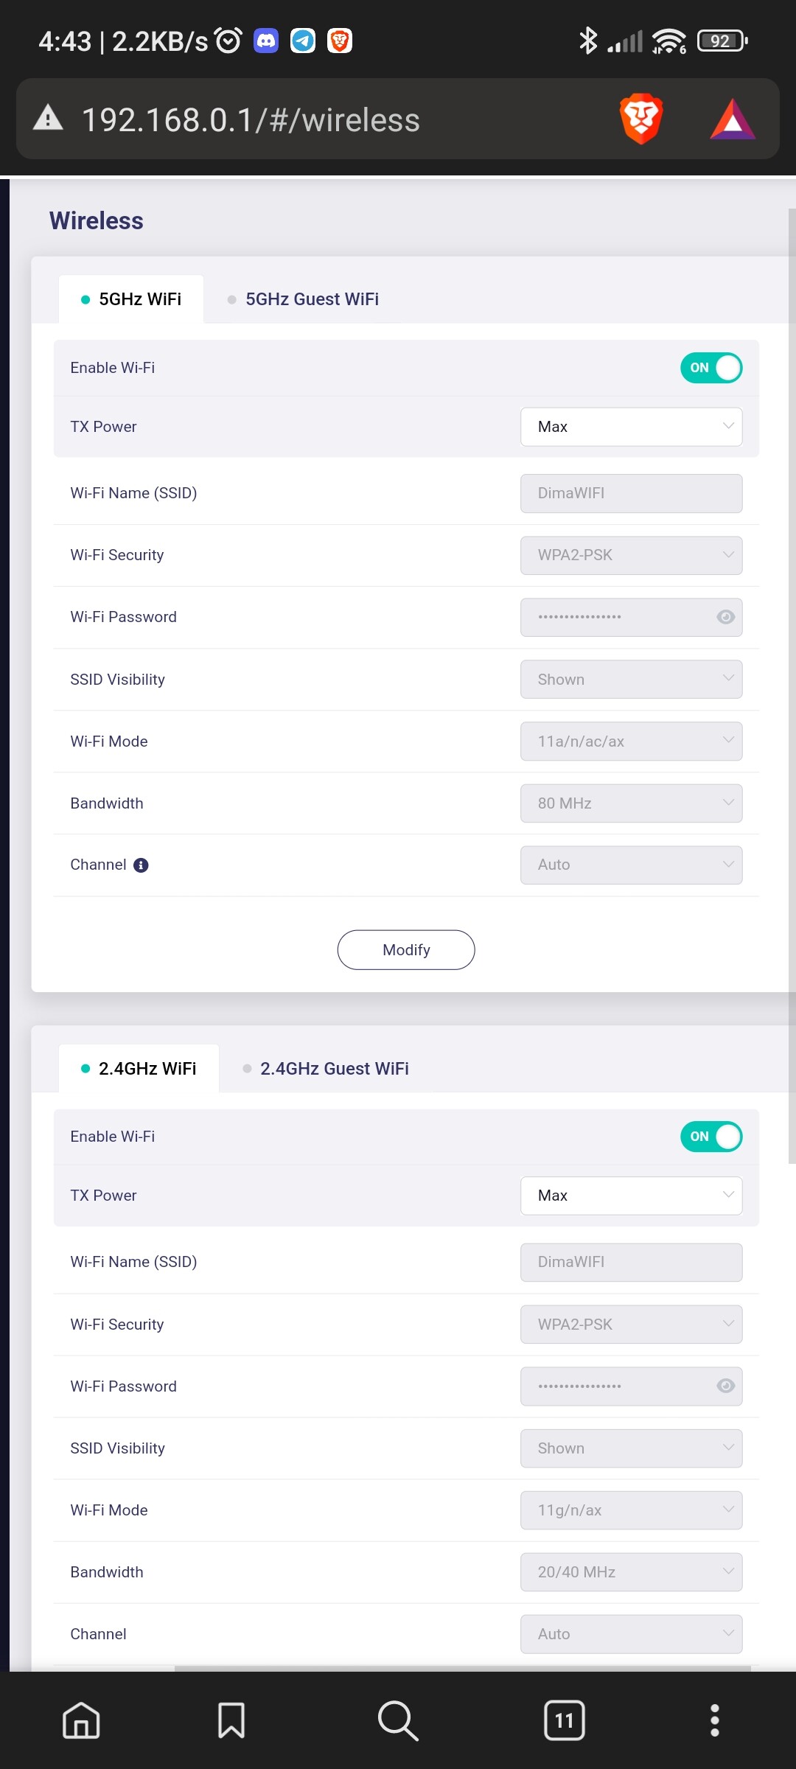Open the bookmarks icon
Viewport: 796px width, 1769px height.
click(231, 1720)
